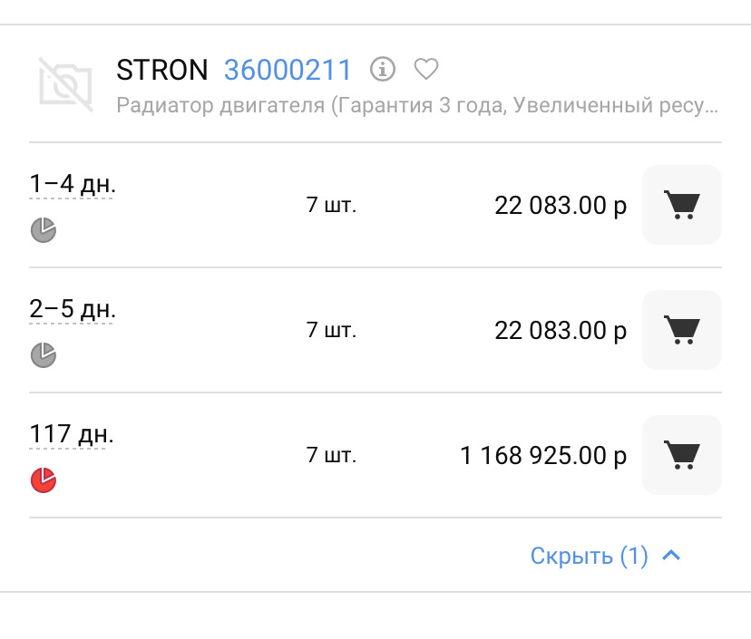This screenshot has width=751, height=639.
Task: Open the info tooltip next to 36000211
Action: pos(384,70)
